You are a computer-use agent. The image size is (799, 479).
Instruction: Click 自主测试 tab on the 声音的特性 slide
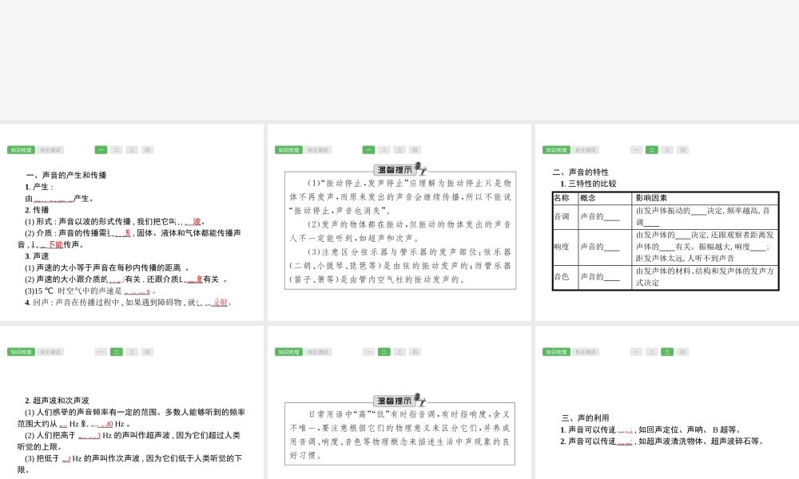coord(586,150)
